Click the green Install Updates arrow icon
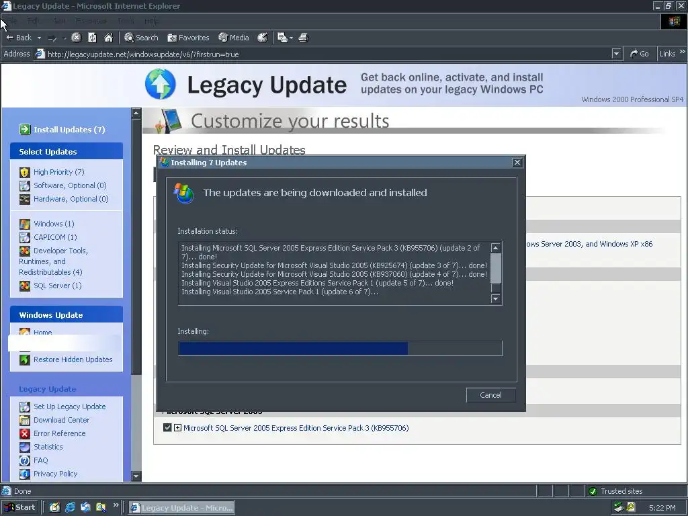The width and height of the screenshot is (688, 516). coord(25,129)
